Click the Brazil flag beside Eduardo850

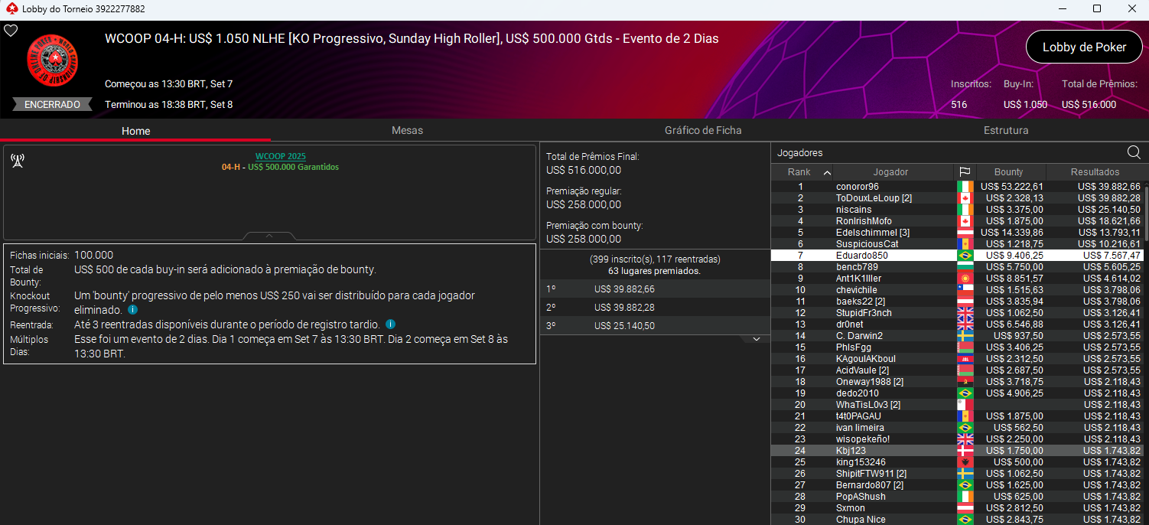965,256
